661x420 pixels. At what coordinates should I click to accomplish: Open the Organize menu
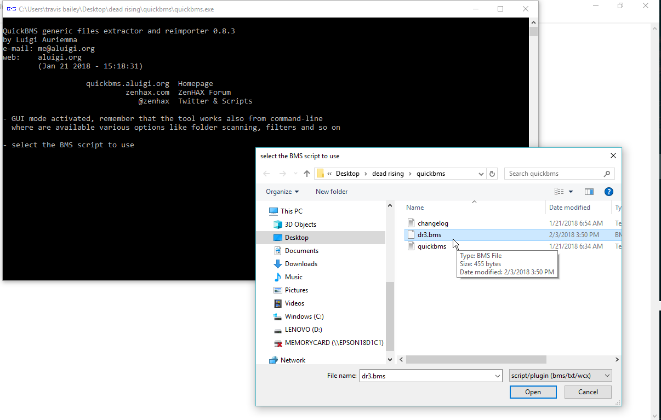pos(282,192)
